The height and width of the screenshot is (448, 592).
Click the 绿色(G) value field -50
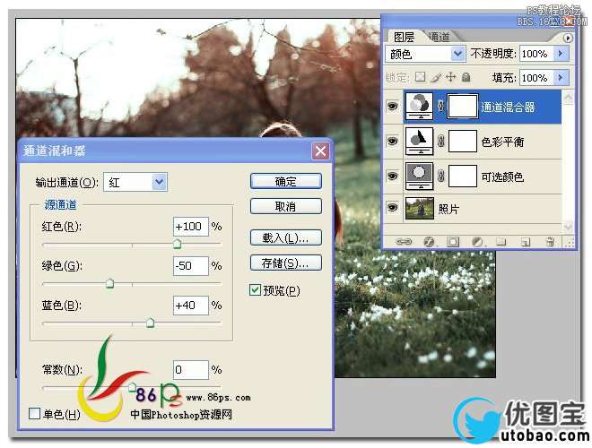191,266
